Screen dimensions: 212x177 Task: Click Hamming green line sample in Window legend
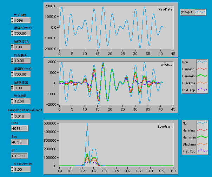click(x=202, y=76)
